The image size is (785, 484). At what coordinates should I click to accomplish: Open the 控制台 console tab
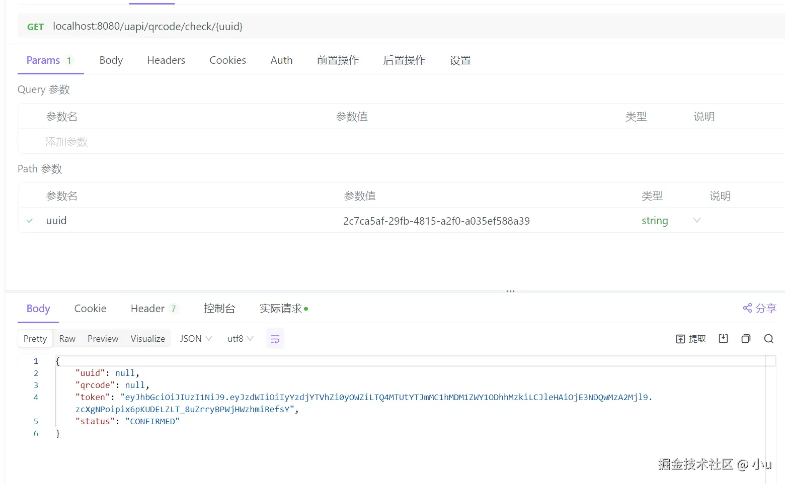(x=219, y=308)
